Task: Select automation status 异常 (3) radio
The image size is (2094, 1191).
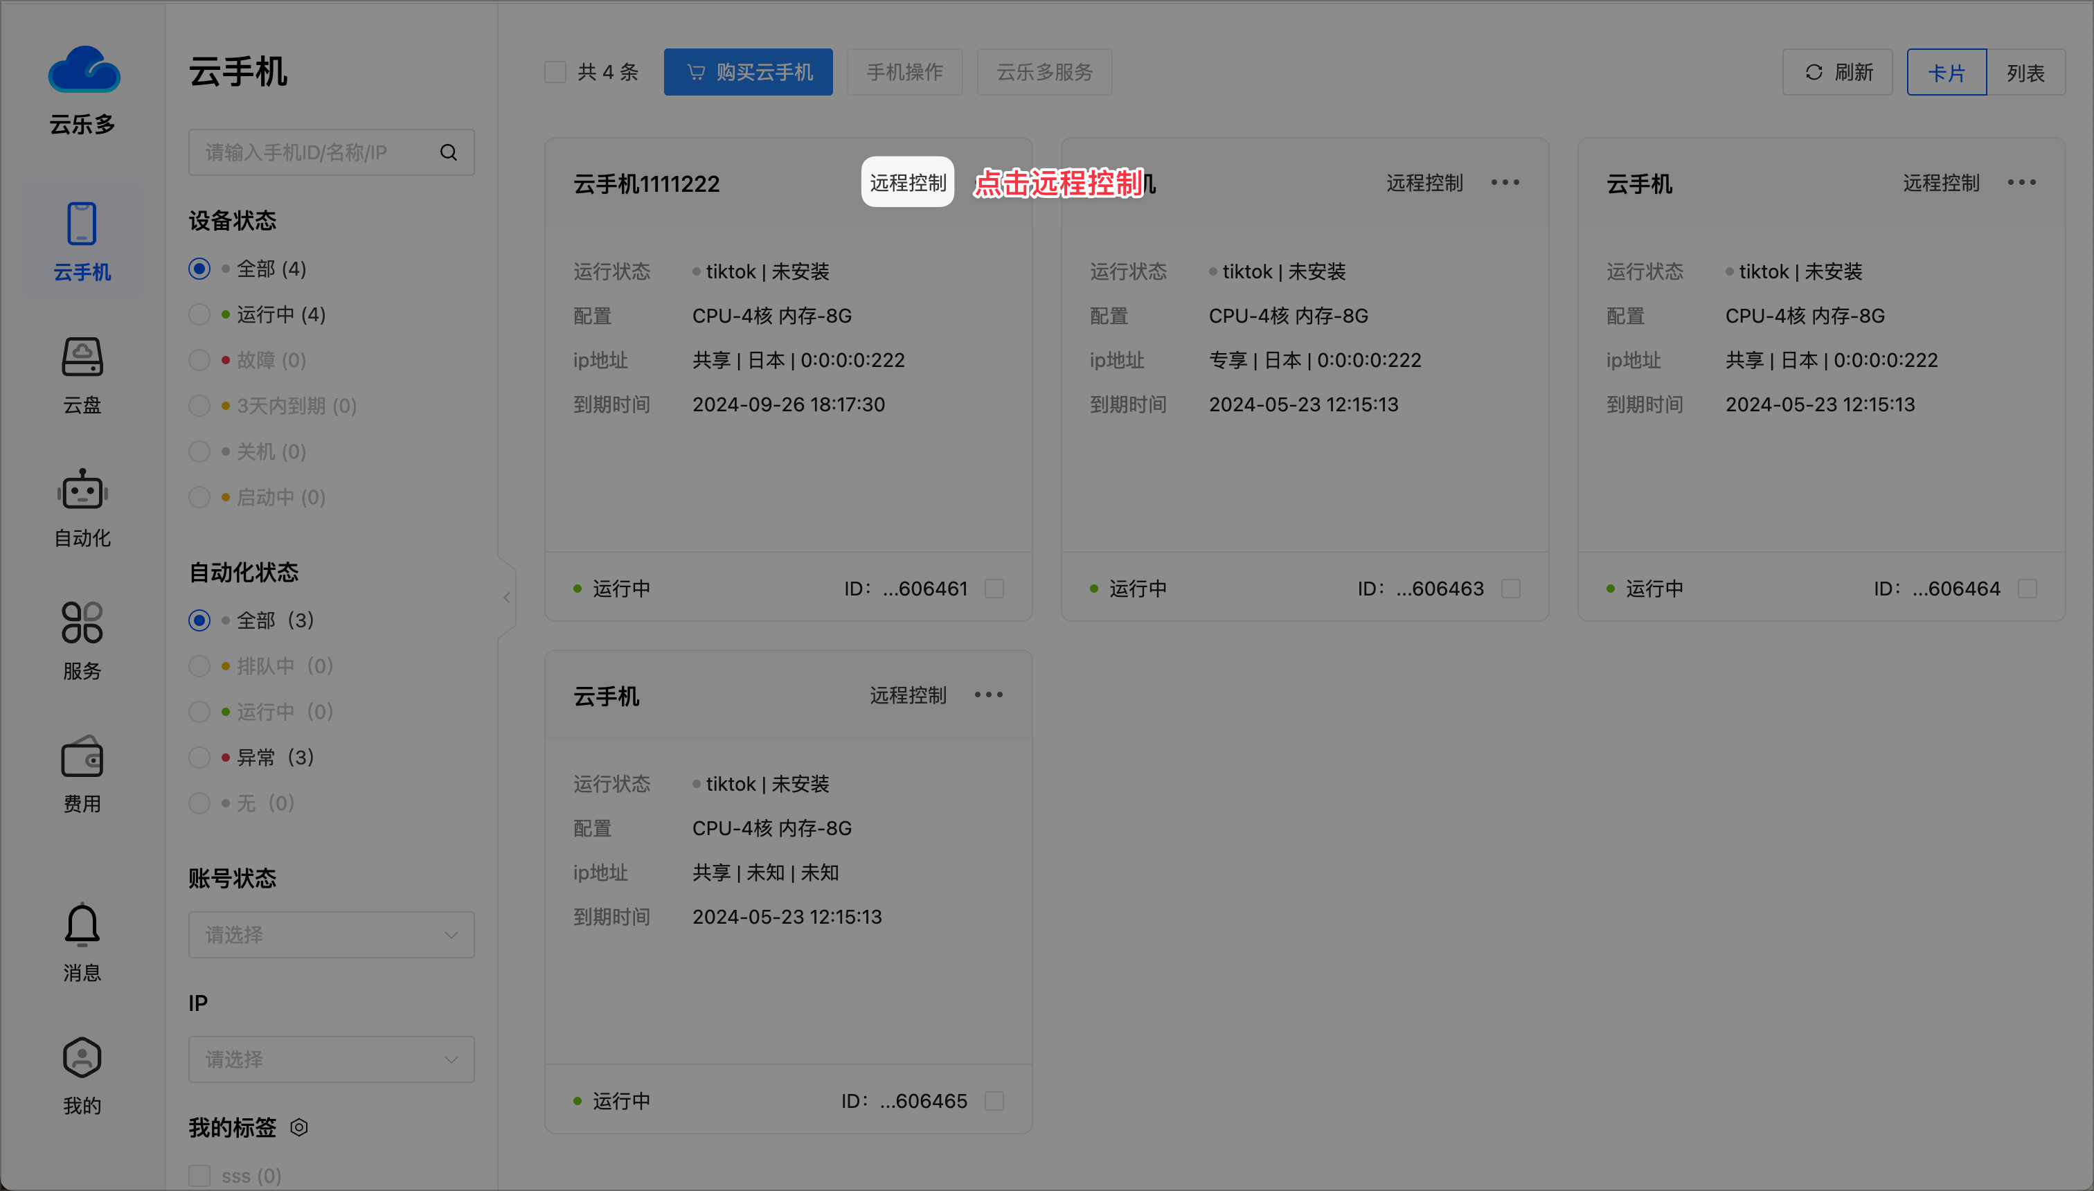Action: (x=199, y=758)
